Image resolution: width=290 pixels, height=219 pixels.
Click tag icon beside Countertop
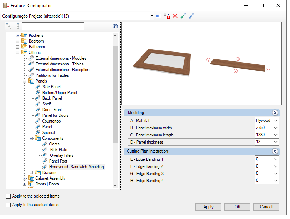38,121
